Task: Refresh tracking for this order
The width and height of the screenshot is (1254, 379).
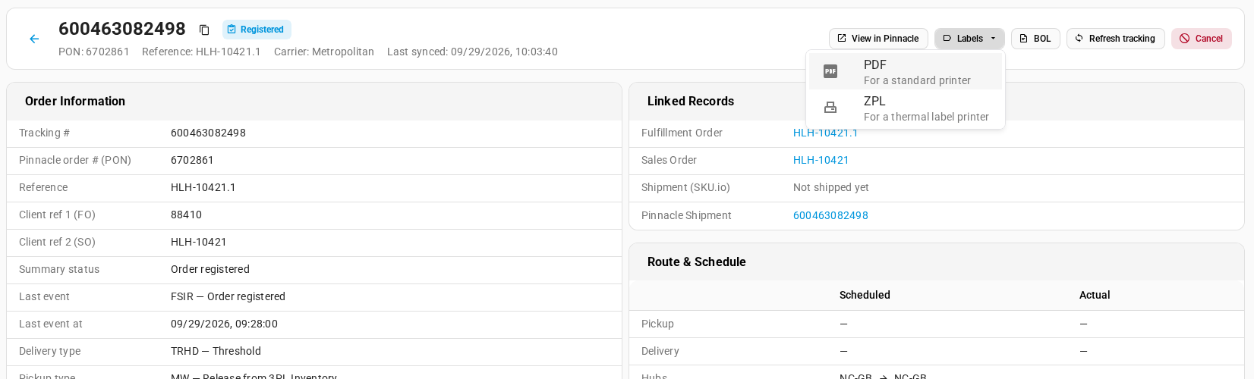Action: point(1115,39)
